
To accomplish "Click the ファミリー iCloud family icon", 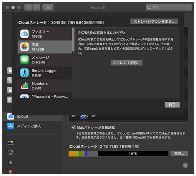I will (25, 34).
